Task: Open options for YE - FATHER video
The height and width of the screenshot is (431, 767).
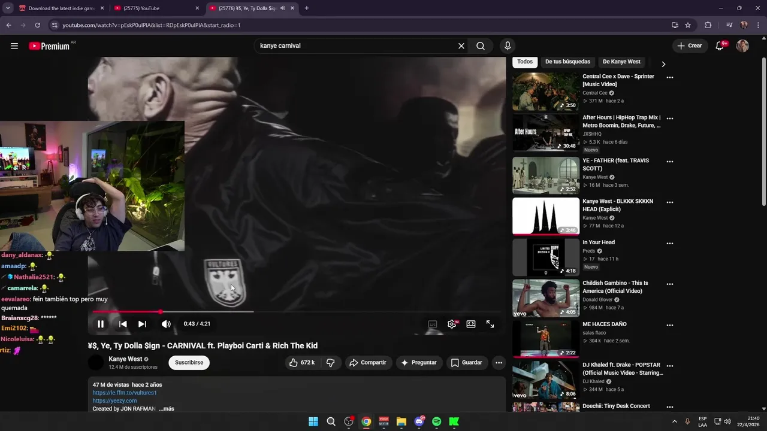Action: pos(670,162)
